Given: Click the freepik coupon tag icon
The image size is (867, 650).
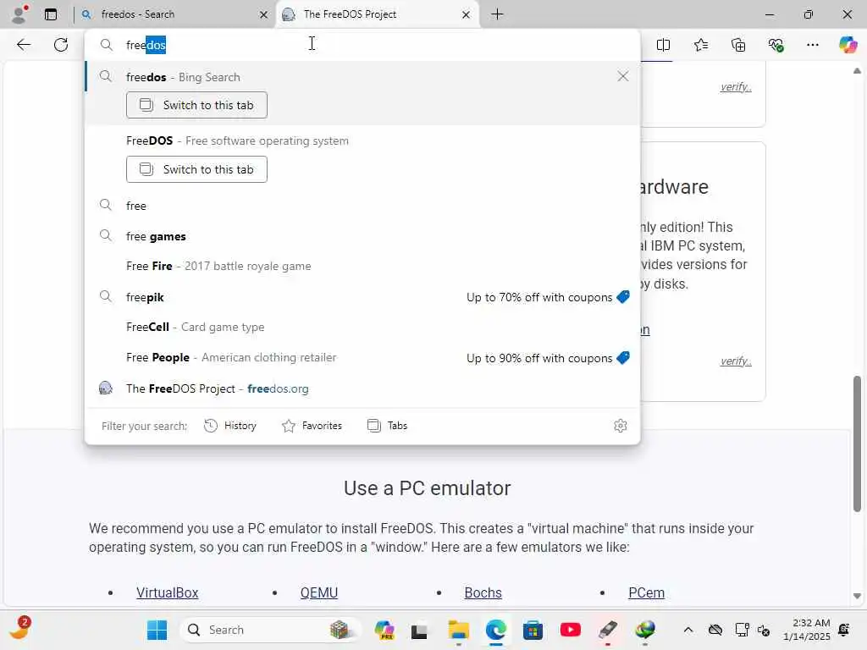Looking at the screenshot, I should point(623,297).
